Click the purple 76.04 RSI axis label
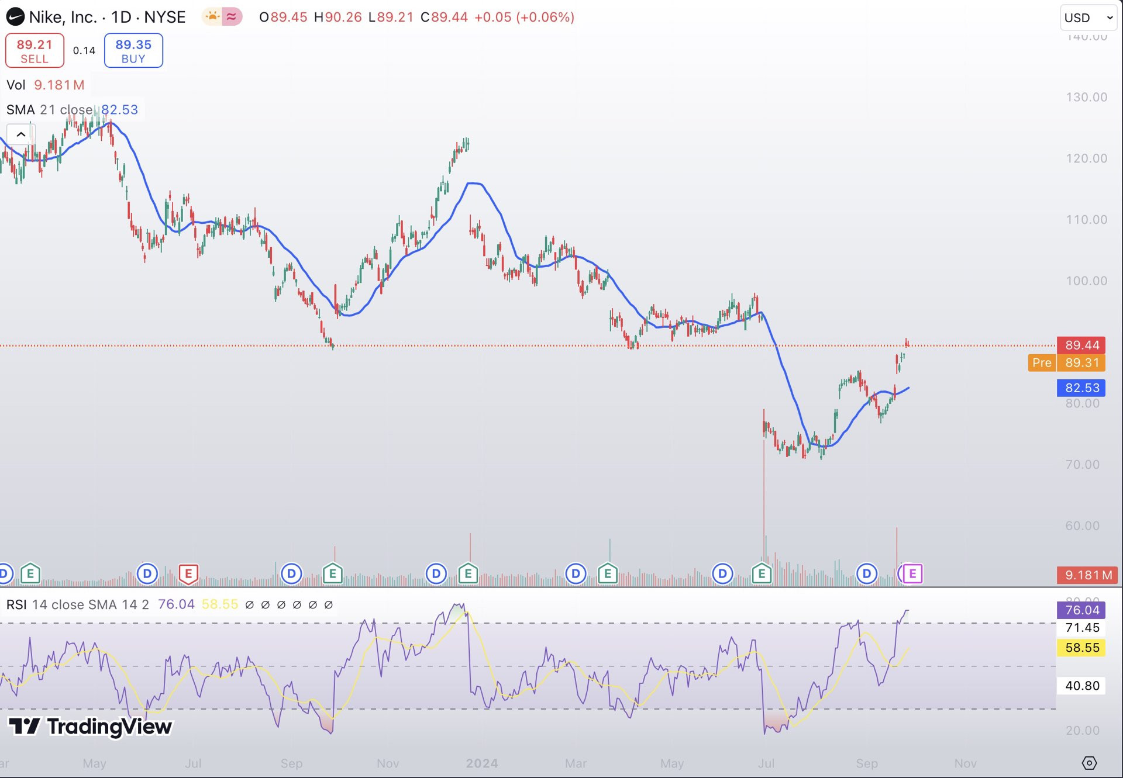Image resolution: width=1123 pixels, height=778 pixels. [x=1081, y=610]
